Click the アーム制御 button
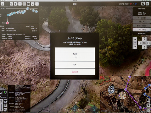The height and width of the screenshot is (113, 151). tap(142, 18)
